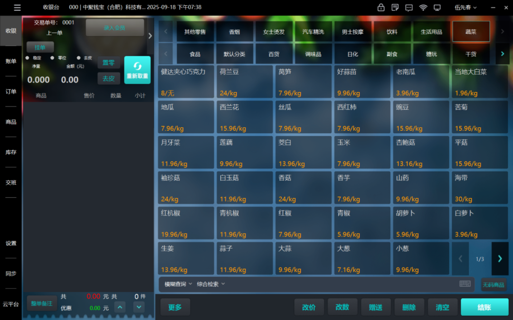The image size is (513, 320).
Task: Go to next product page arrow
Action: (x=500, y=258)
